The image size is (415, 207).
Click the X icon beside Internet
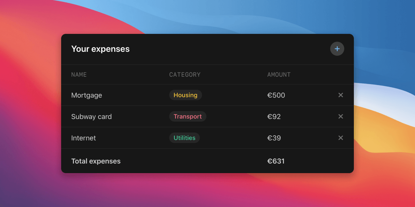pyautogui.click(x=341, y=138)
